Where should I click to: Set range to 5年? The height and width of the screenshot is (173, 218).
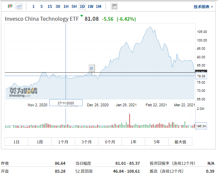pos(157,142)
